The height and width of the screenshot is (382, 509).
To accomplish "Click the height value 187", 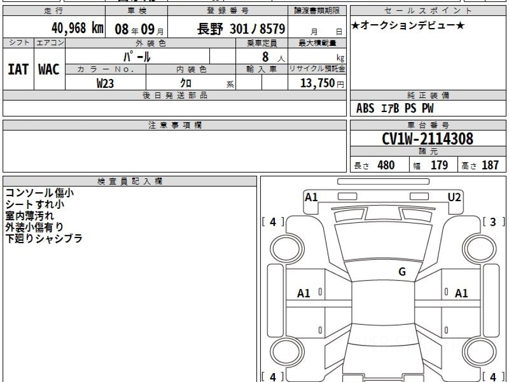I will (490, 165).
